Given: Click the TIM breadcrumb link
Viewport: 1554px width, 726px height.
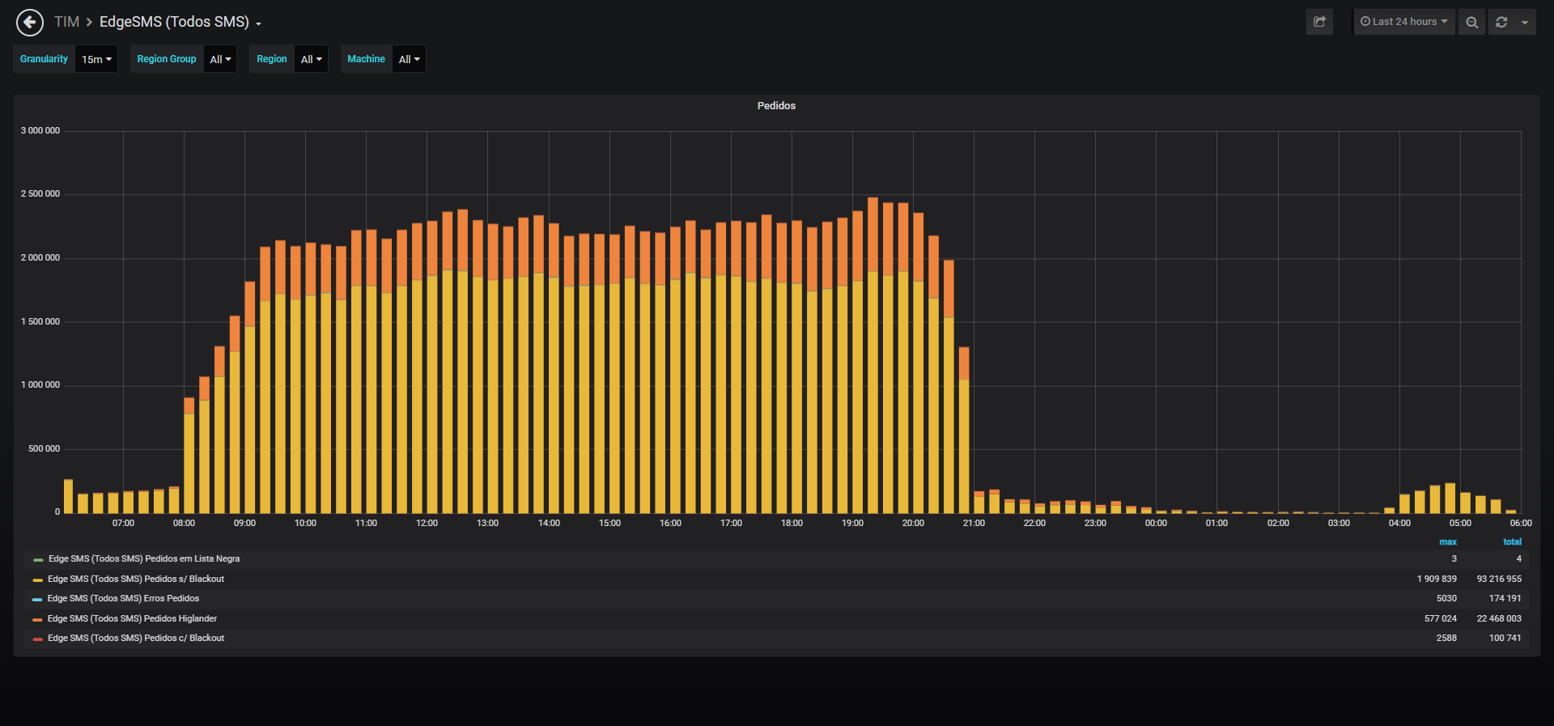Looking at the screenshot, I should click(x=66, y=22).
